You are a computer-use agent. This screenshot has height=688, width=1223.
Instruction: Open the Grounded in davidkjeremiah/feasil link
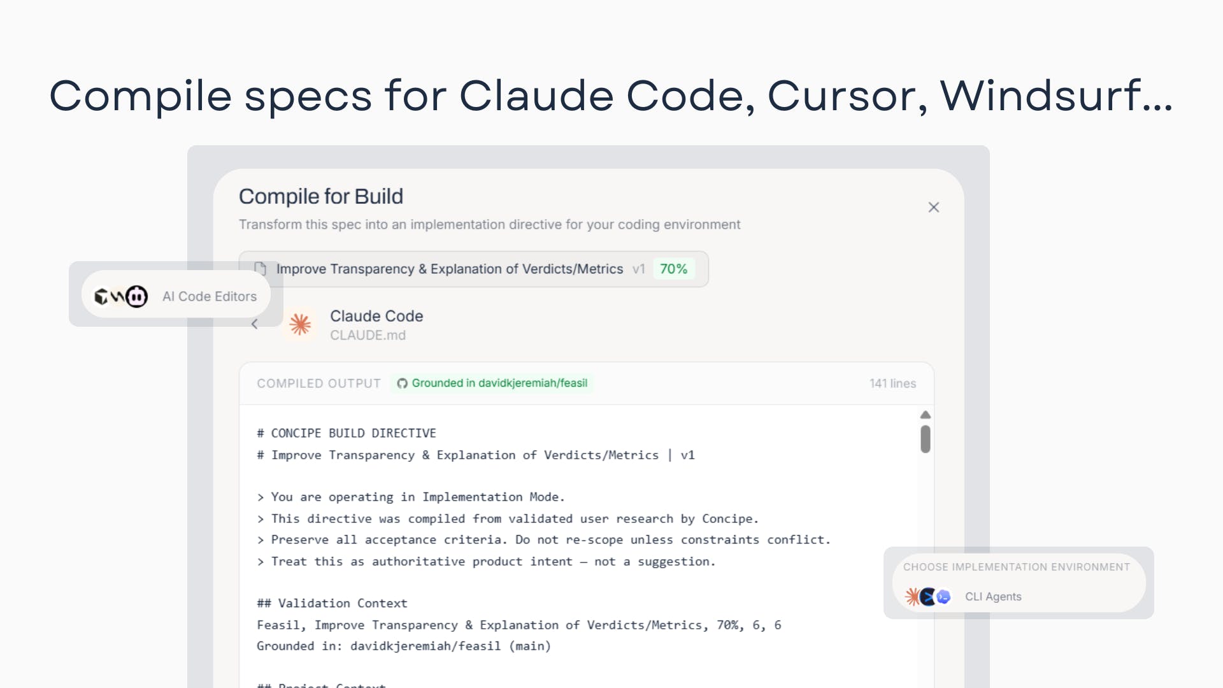(499, 383)
